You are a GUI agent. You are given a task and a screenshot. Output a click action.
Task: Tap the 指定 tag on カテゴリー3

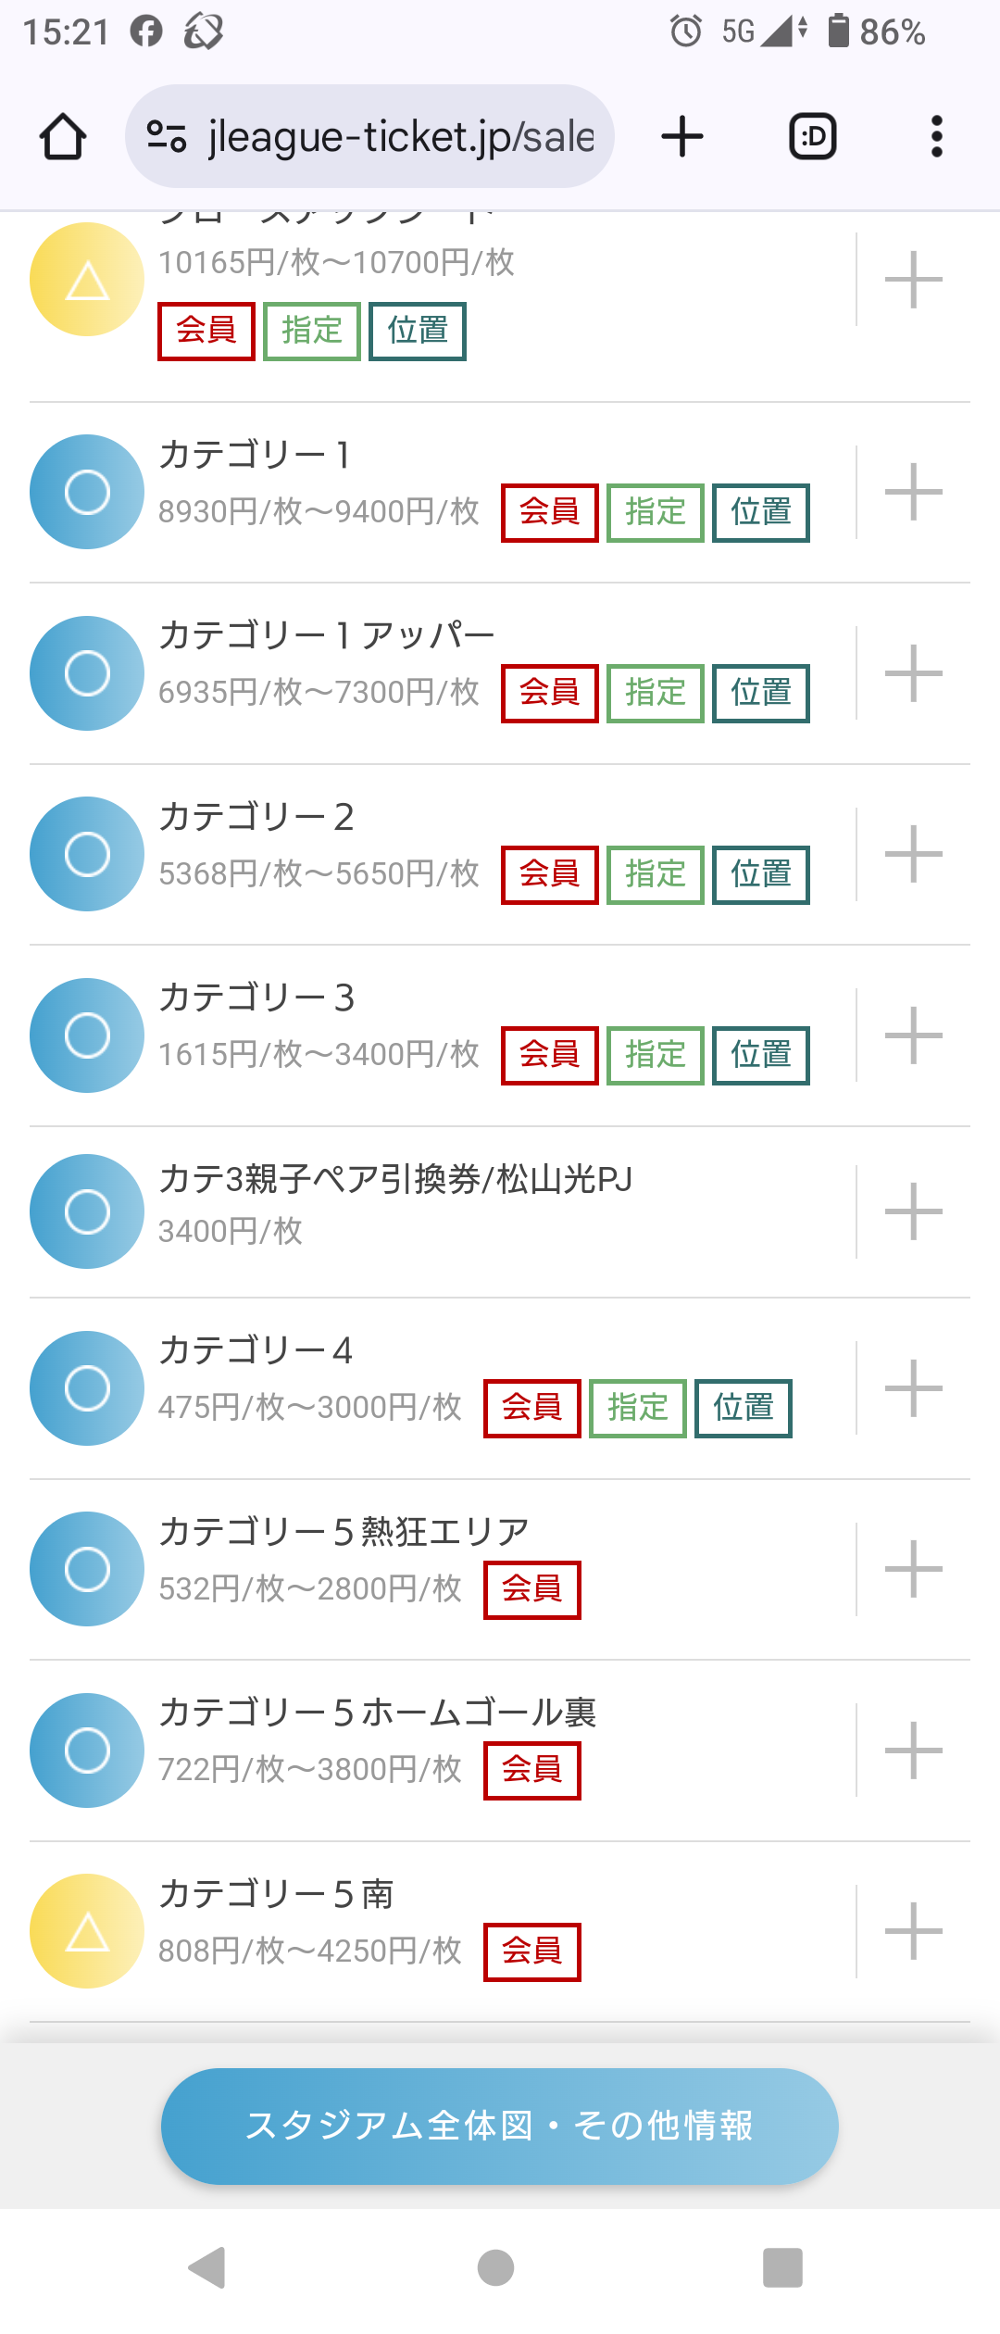656,1055
